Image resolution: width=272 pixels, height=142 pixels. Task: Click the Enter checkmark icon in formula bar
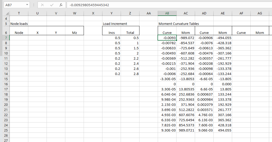(51, 5)
